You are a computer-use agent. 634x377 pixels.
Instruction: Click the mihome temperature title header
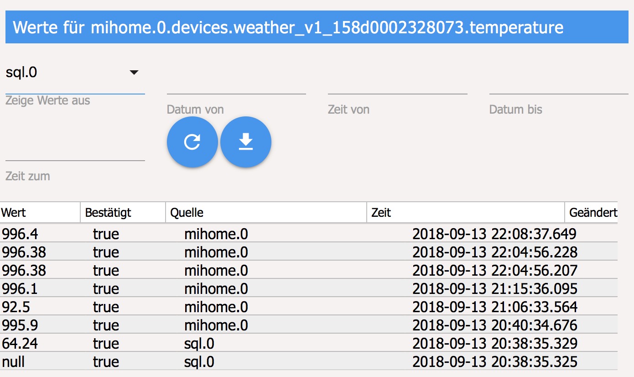pyautogui.click(x=317, y=27)
